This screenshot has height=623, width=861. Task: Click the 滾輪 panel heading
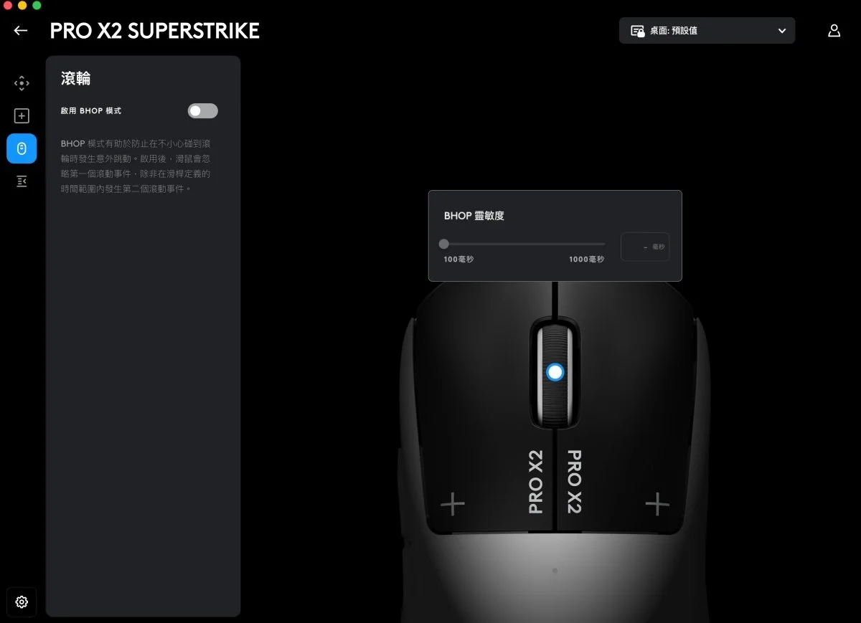click(76, 78)
